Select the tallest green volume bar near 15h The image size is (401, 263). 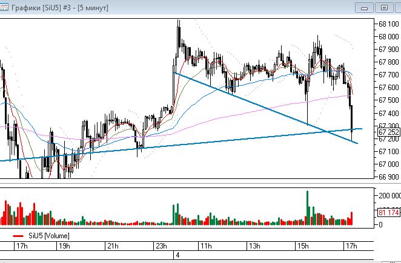click(307, 208)
